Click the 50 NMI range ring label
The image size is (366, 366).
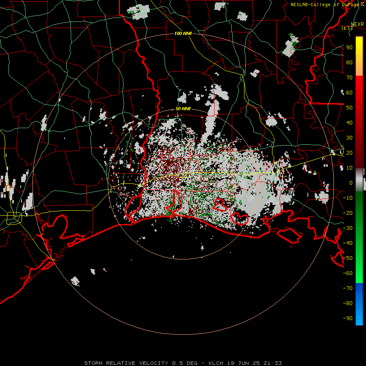(x=183, y=109)
